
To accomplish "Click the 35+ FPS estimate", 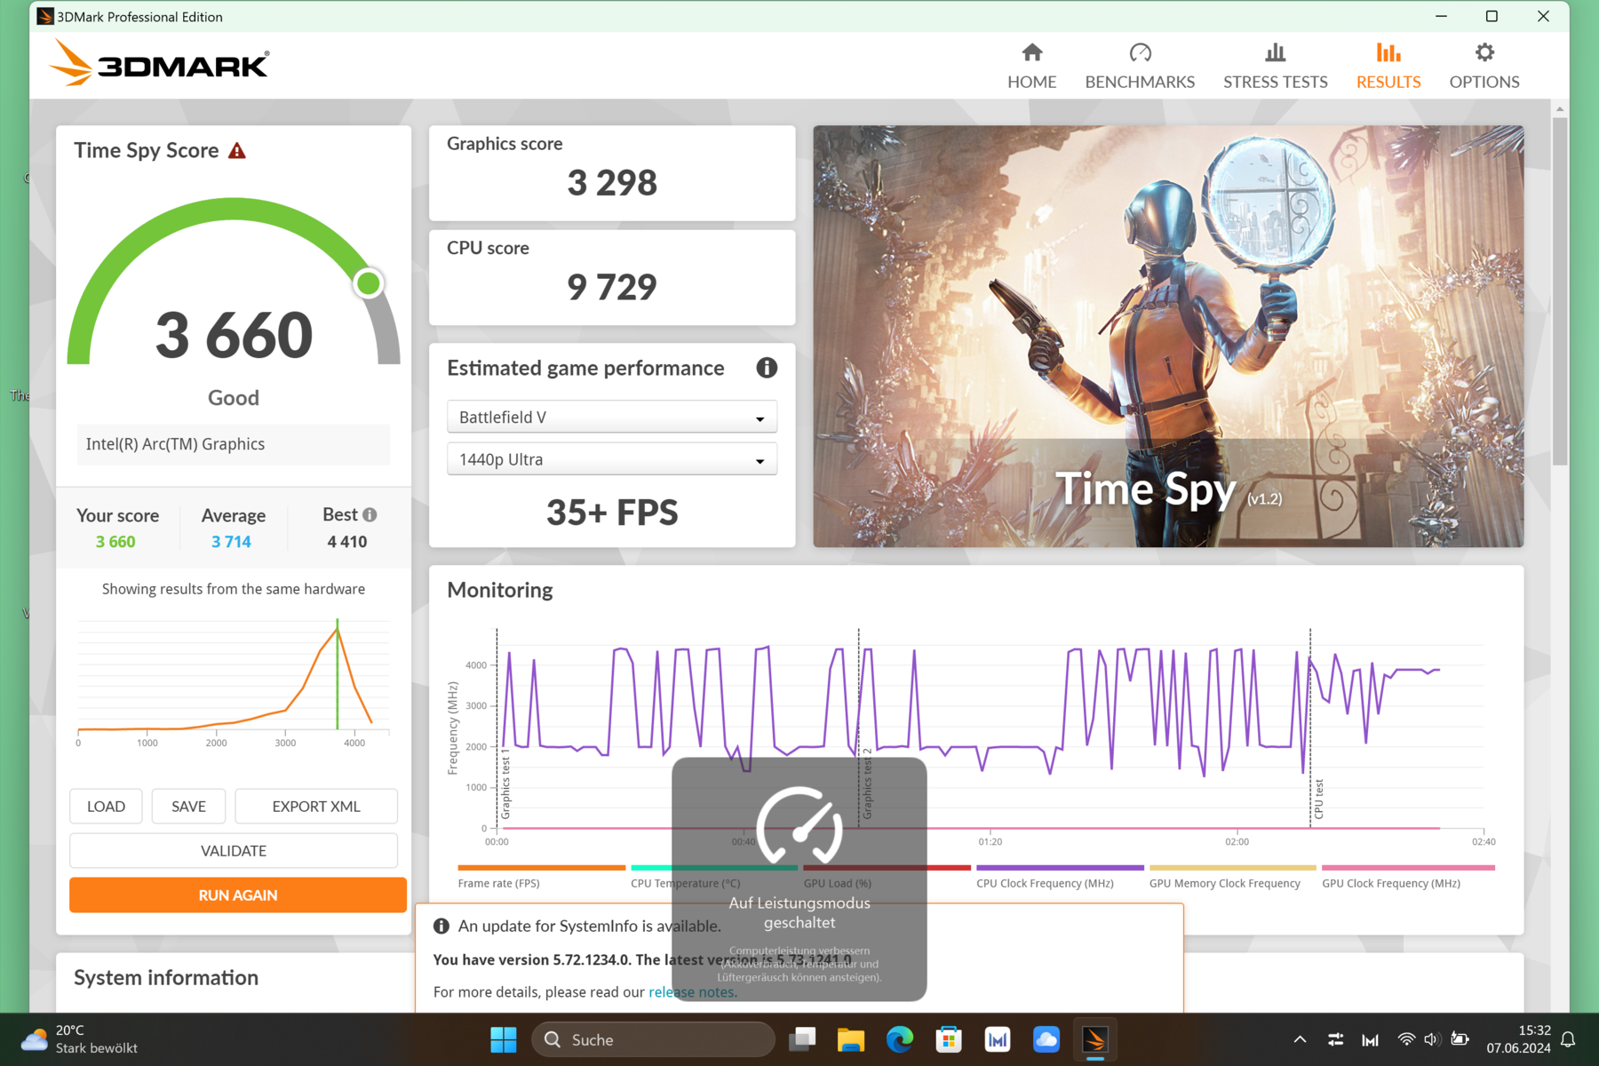I will click(612, 513).
